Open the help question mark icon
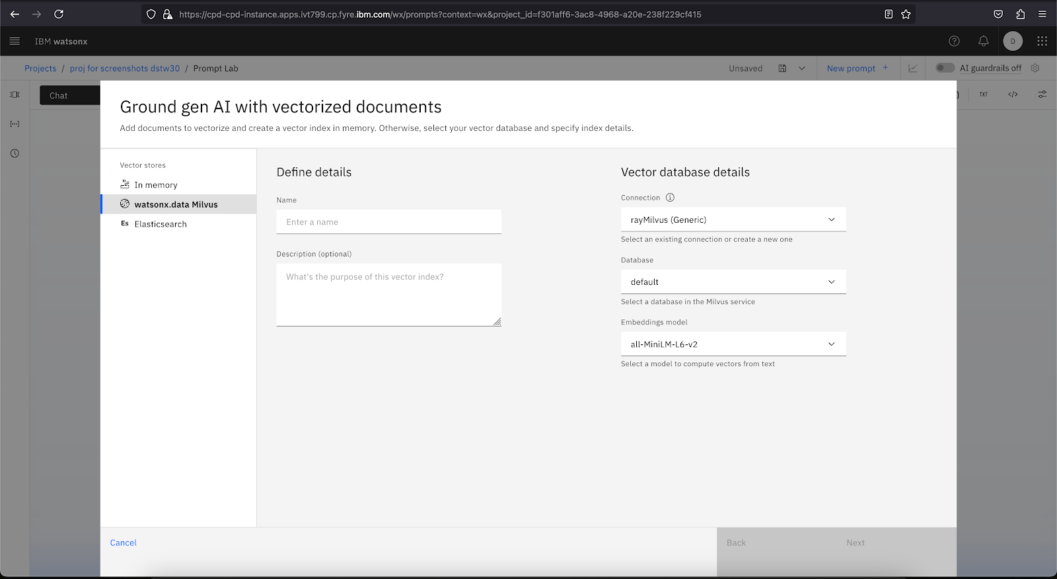Screen dimensions: 1057x579 coord(954,41)
